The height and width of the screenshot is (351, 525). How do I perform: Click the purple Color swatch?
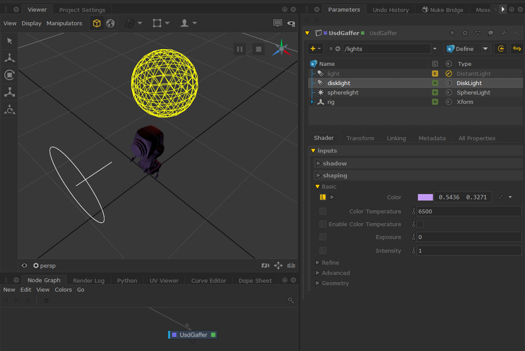(x=425, y=197)
